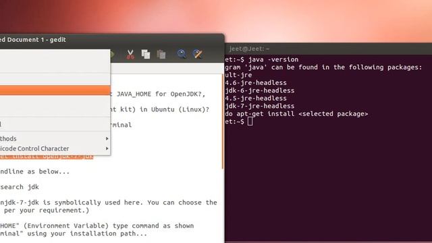Open Find with the magnifier icon in gedit

click(x=182, y=54)
